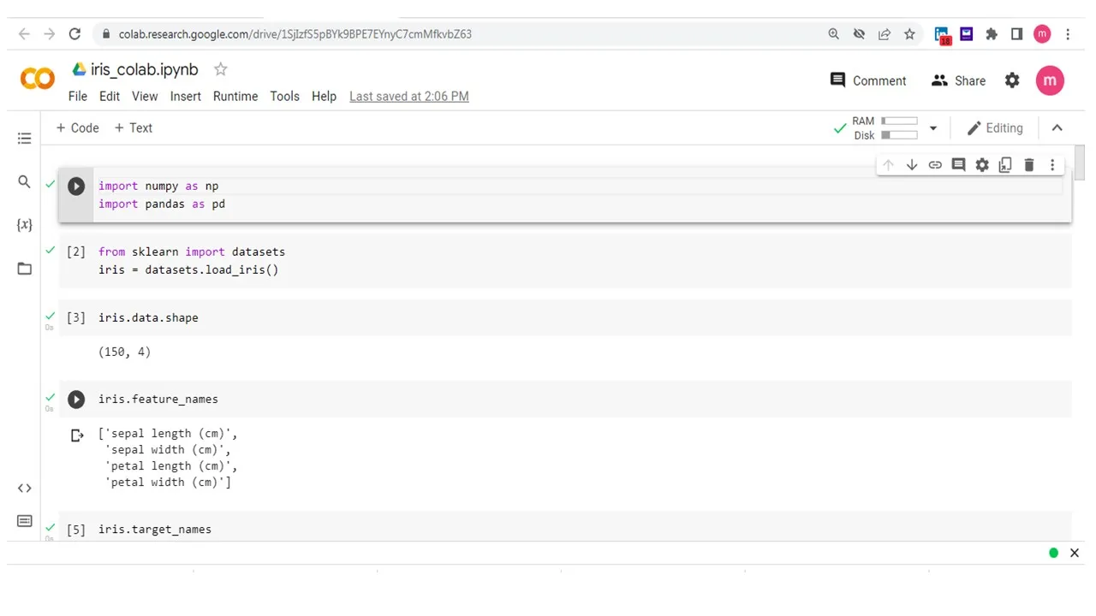Open the Insert menu
The image size is (1096, 616).
click(185, 97)
